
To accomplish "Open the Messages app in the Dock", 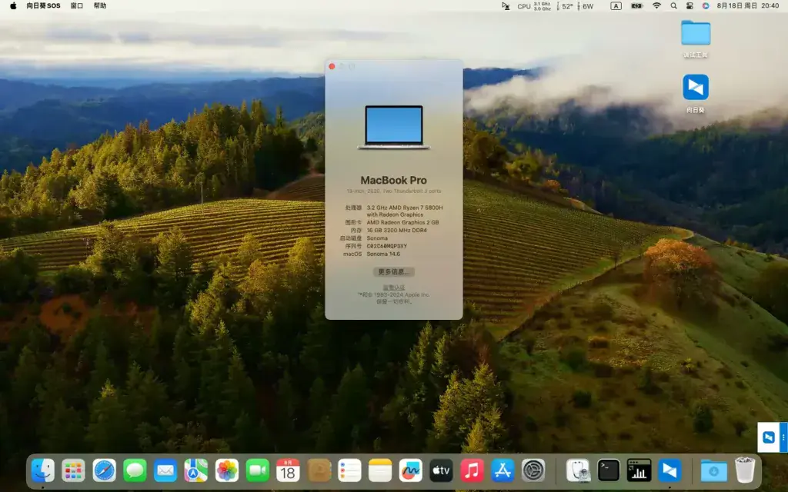I will click(135, 470).
